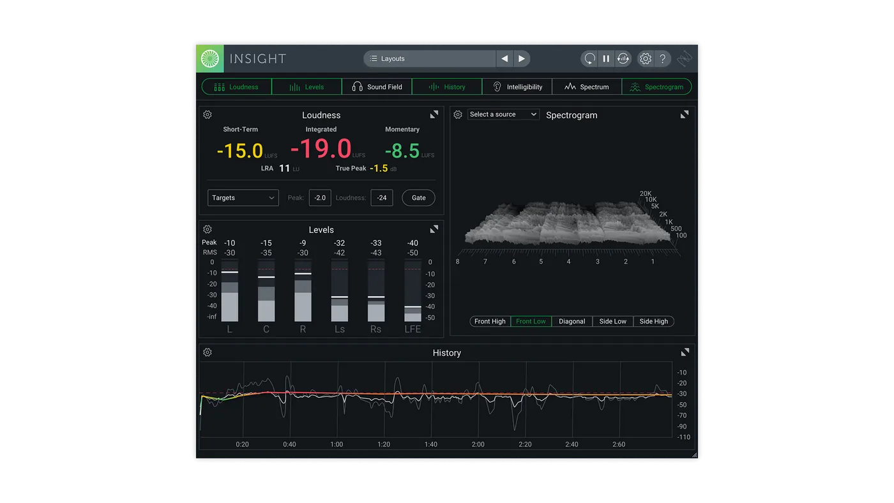Pause metering with the pause button
894x503 pixels.
(x=606, y=59)
